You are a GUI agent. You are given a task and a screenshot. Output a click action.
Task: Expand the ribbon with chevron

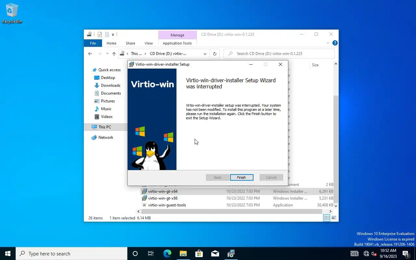[328, 43]
